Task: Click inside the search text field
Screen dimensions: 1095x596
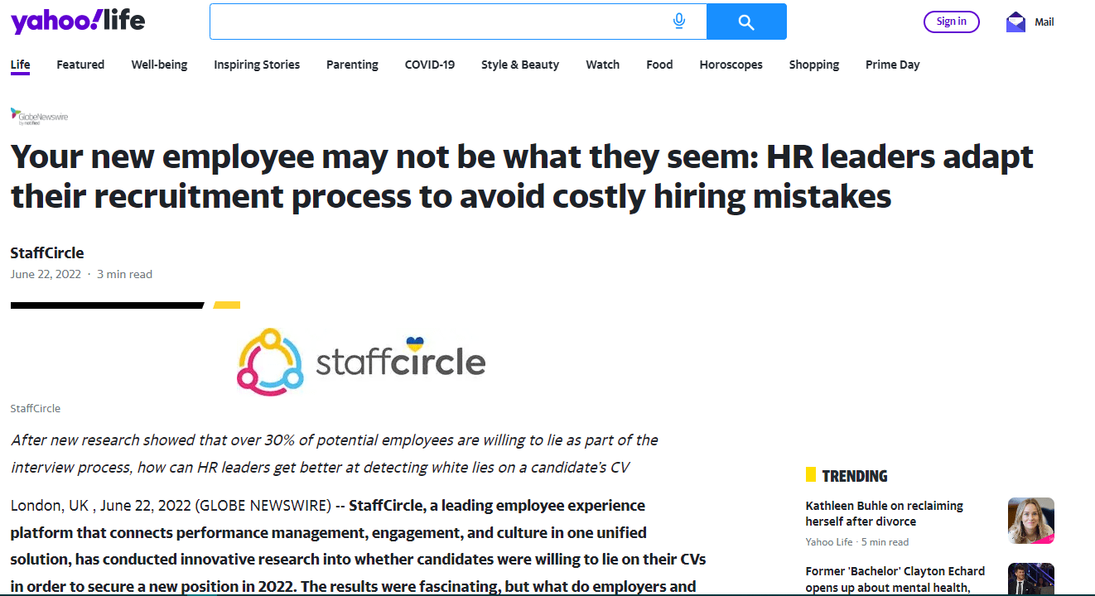Action: coord(458,22)
